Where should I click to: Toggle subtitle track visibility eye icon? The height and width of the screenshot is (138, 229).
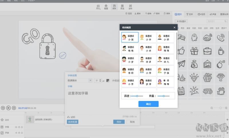click(16, 127)
